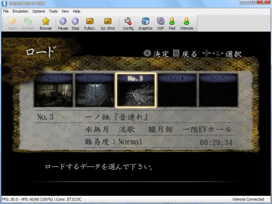Screen dimensions: 272x204
Task: Click Wiimote Connected status bar text
Action: click(248, 199)
